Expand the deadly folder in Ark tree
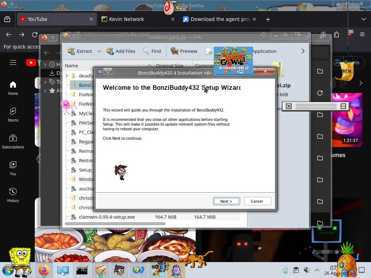371x278 pixels. [x=67, y=76]
